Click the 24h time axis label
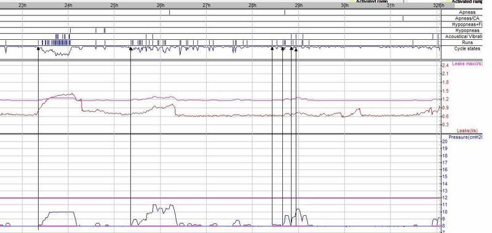 68,6
